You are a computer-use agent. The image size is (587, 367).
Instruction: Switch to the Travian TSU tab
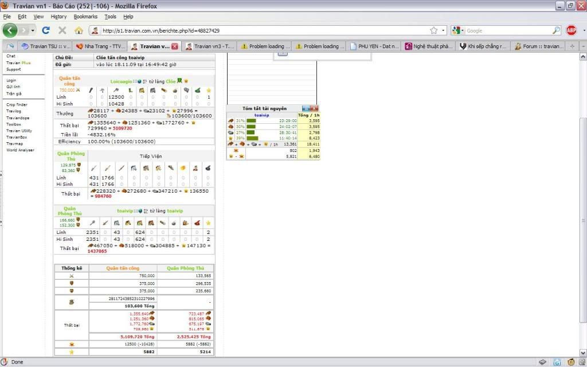[45, 46]
